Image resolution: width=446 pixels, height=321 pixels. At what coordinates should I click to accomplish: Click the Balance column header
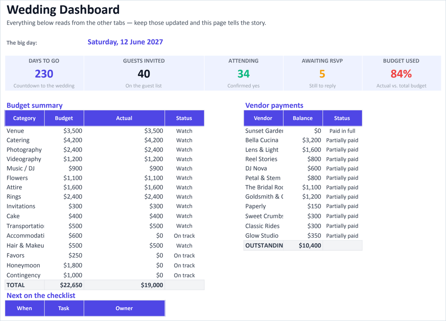[303, 118]
